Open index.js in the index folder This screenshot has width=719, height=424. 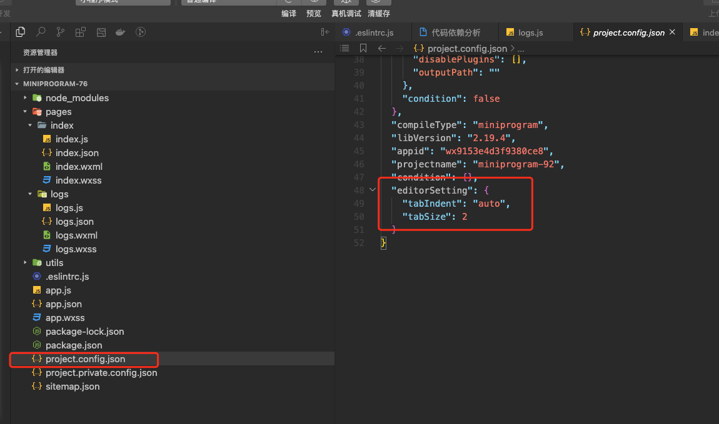point(71,139)
